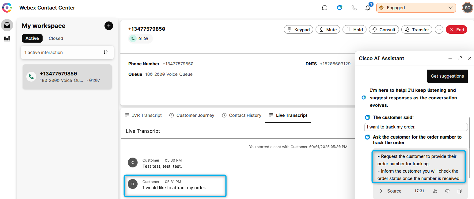This screenshot has width=474, height=199.
Task: Copy the AI suggestion text
Action: pyautogui.click(x=459, y=191)
